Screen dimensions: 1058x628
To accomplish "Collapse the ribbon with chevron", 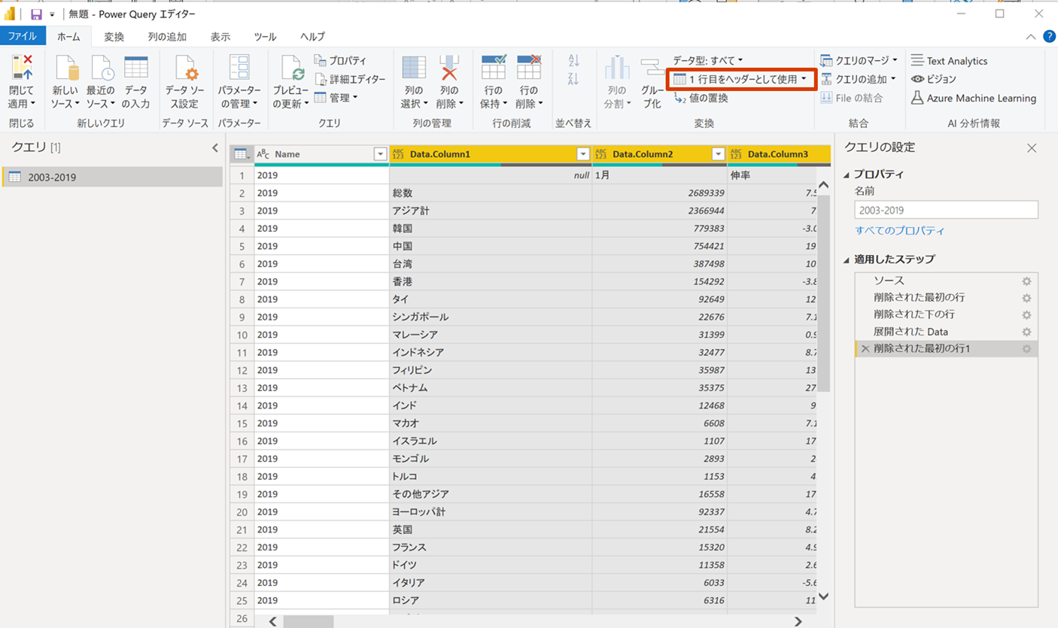I will 1031,37.
